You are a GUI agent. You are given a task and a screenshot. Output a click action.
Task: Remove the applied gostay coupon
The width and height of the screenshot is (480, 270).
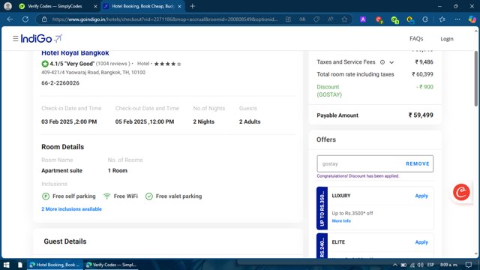pyautogui.click(x=418, y=163)
